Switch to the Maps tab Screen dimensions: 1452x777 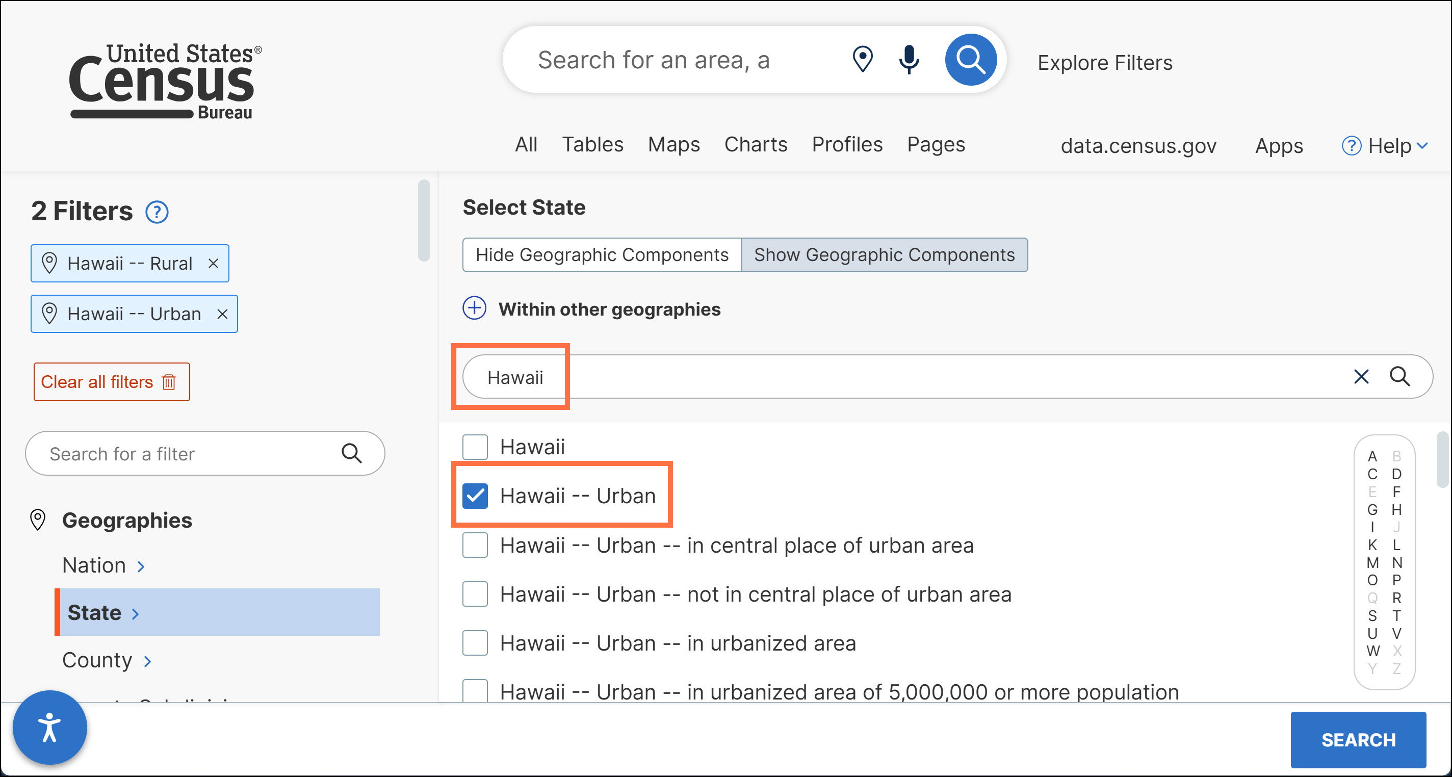(673, 144)
